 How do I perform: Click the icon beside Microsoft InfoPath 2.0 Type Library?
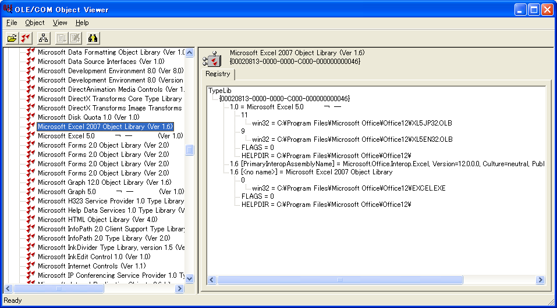coord(31,238)
